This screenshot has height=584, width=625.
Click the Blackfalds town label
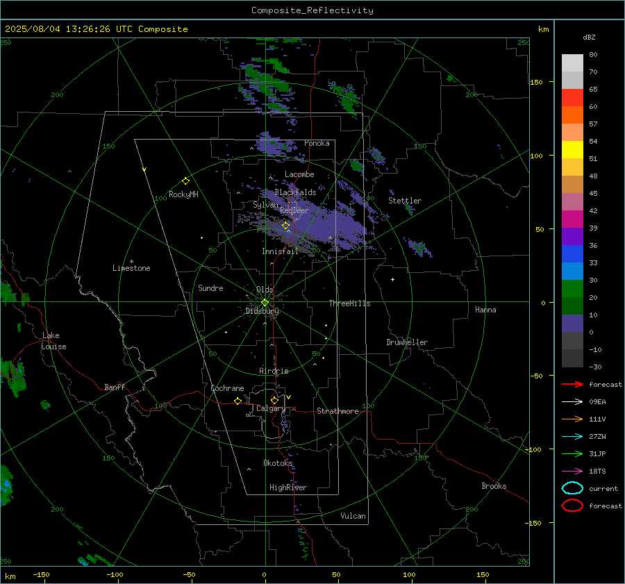point(295,192)
